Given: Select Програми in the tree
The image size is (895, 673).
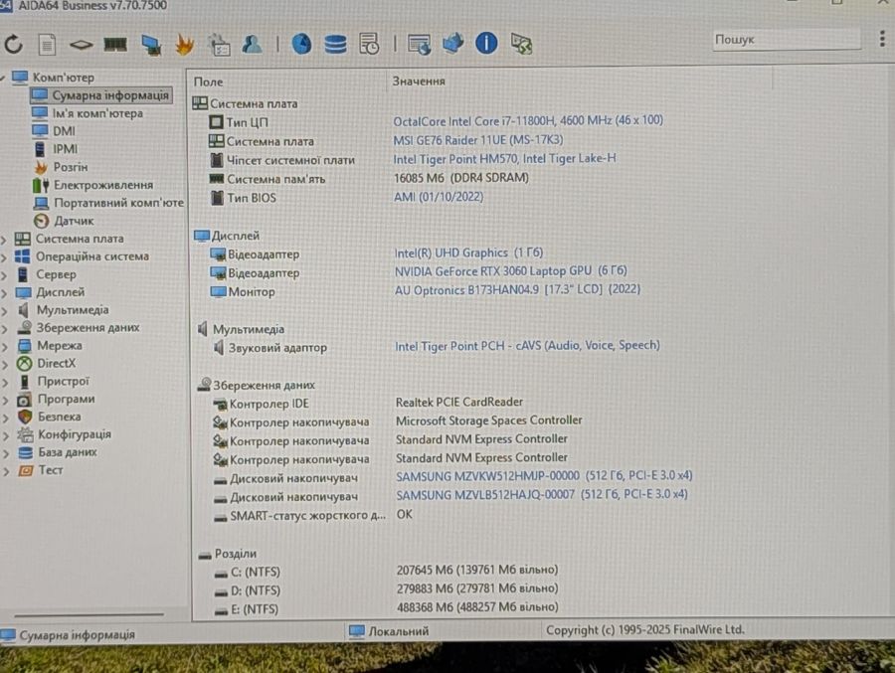Looking at the screenshot, I should [x=67, y=399].
